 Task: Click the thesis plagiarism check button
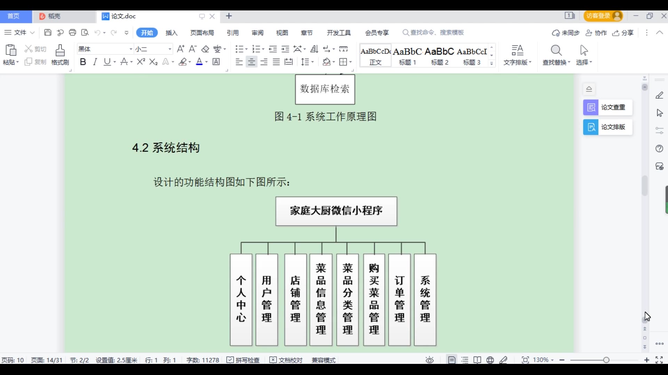[x=607, y=107]
